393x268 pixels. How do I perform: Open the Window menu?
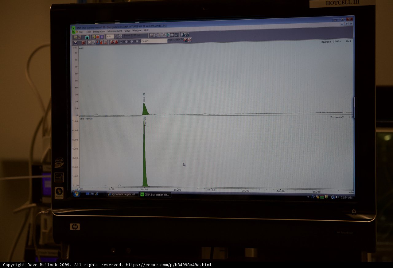click(137, 30)
